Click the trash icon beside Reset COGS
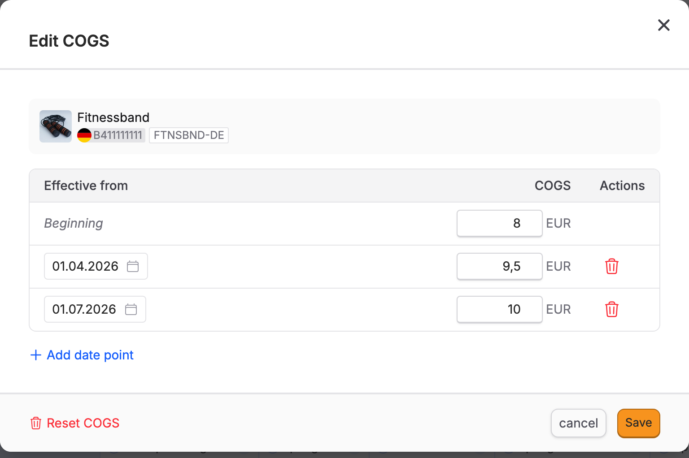 pos(36,423)
